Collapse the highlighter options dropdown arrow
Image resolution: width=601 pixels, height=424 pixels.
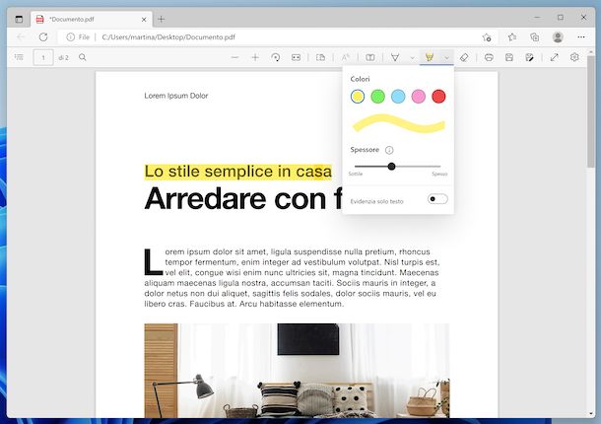click(x=446, y=58)
